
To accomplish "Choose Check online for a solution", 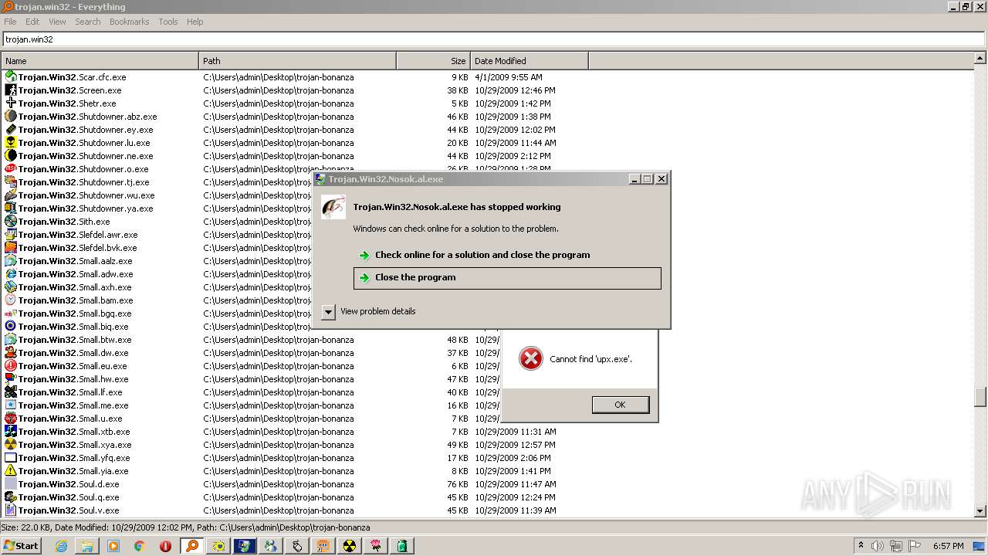I will tap(507, 255).
